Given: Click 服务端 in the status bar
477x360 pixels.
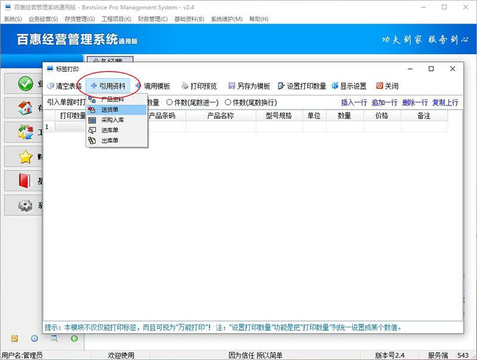Looking at the screenshot, I should coord(438,355).
